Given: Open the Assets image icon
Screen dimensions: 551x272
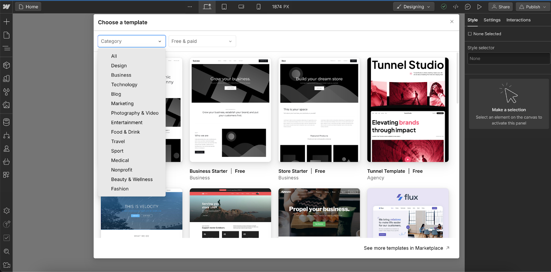Looking at the screenshot, I should click(6, 105).
